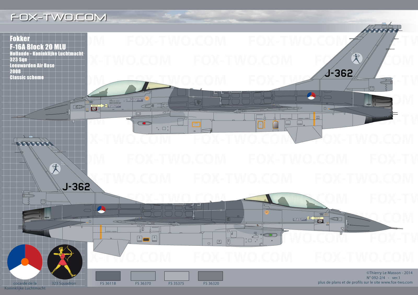
Task: Click the J-362 serial on lower aircraft tail
Action: (x=76, y=187)
